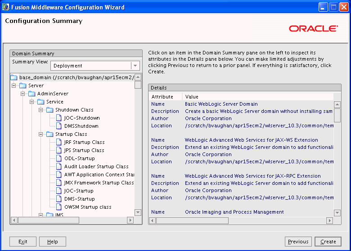Select the JOC-Shutdown tree item
Screen dimensions: 351x251
tap(82, 118)
